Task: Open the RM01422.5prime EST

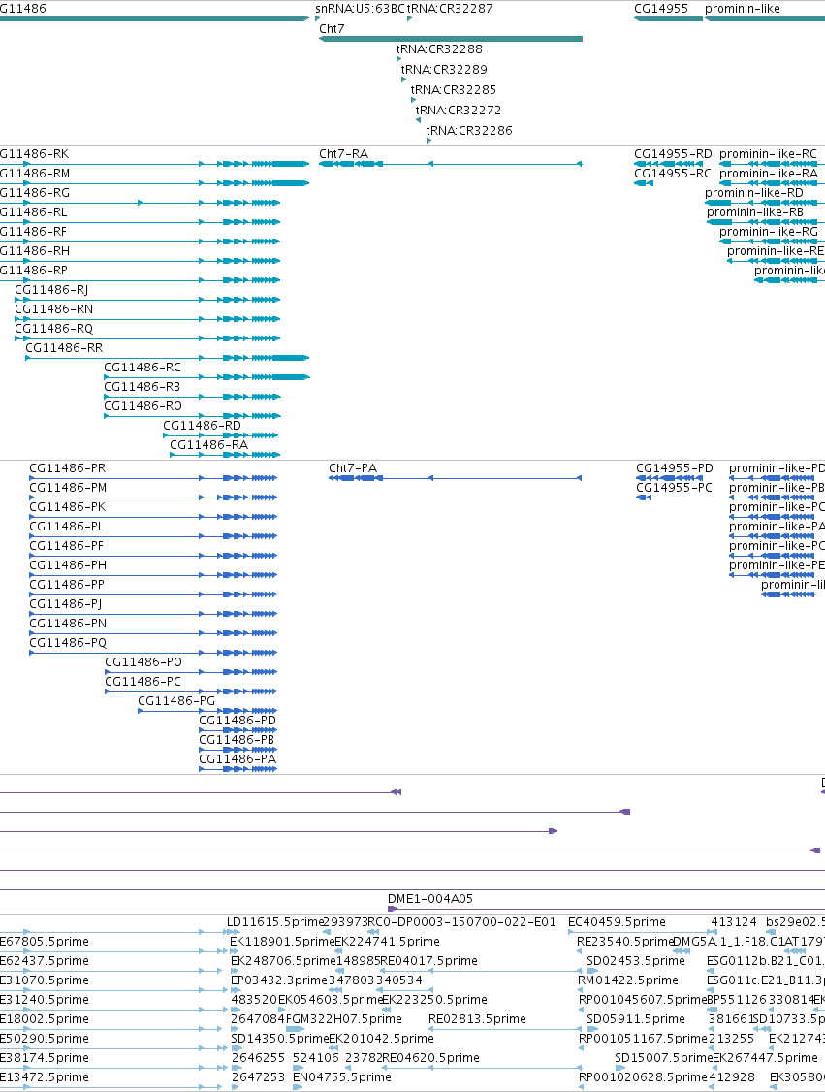Action: [628, 981]
